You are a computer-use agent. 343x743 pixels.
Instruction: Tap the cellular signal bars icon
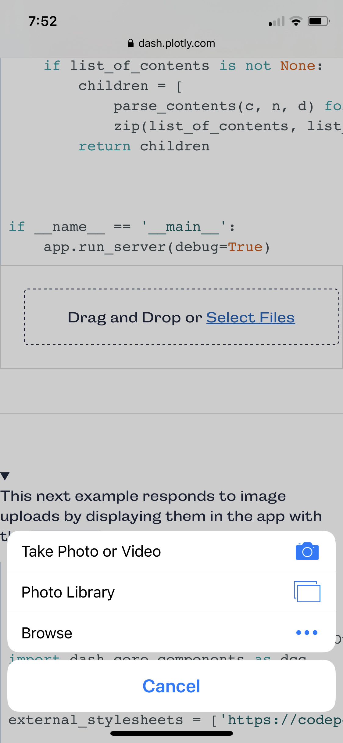(277, 21)
